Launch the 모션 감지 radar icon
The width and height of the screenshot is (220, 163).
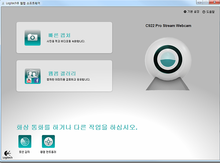[25, 141]
